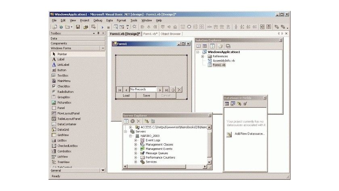Viewport: 339px width, 191px height.
Task: Click the TreeView control in Toolbox
Action: 63,162
